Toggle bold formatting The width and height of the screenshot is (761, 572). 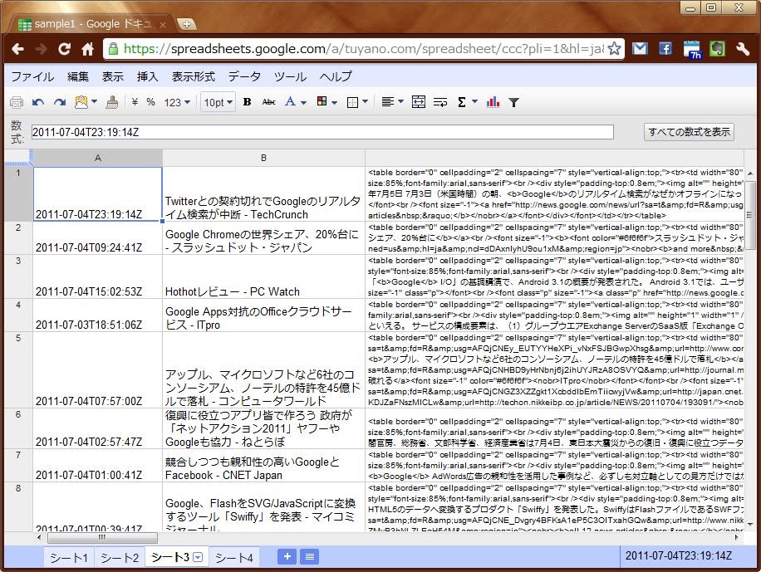[247, 102]
